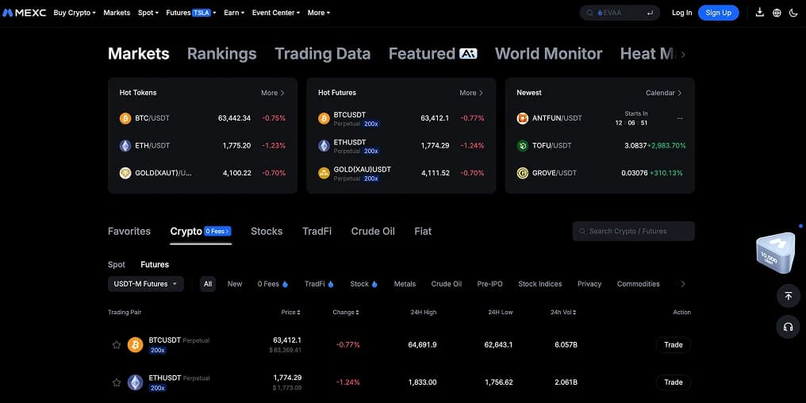Click the Search Crypto / Futures field
Image resolution: width=806 pixels, height=403 pixels.
tap(633, 232)
